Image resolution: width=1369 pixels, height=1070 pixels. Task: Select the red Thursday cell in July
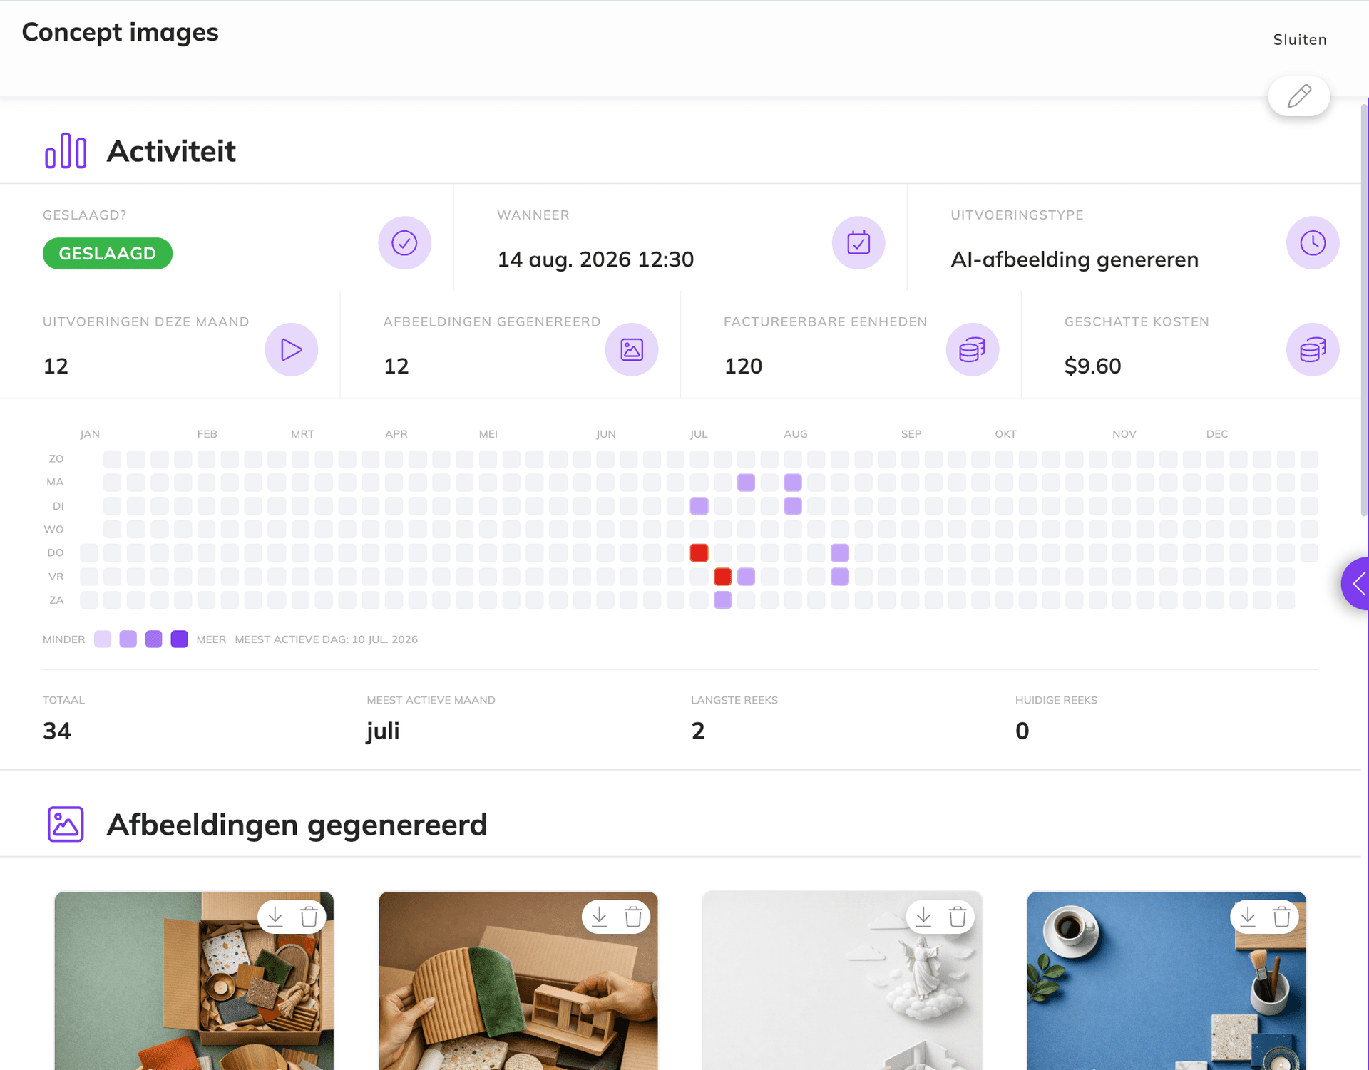[699, 553]
